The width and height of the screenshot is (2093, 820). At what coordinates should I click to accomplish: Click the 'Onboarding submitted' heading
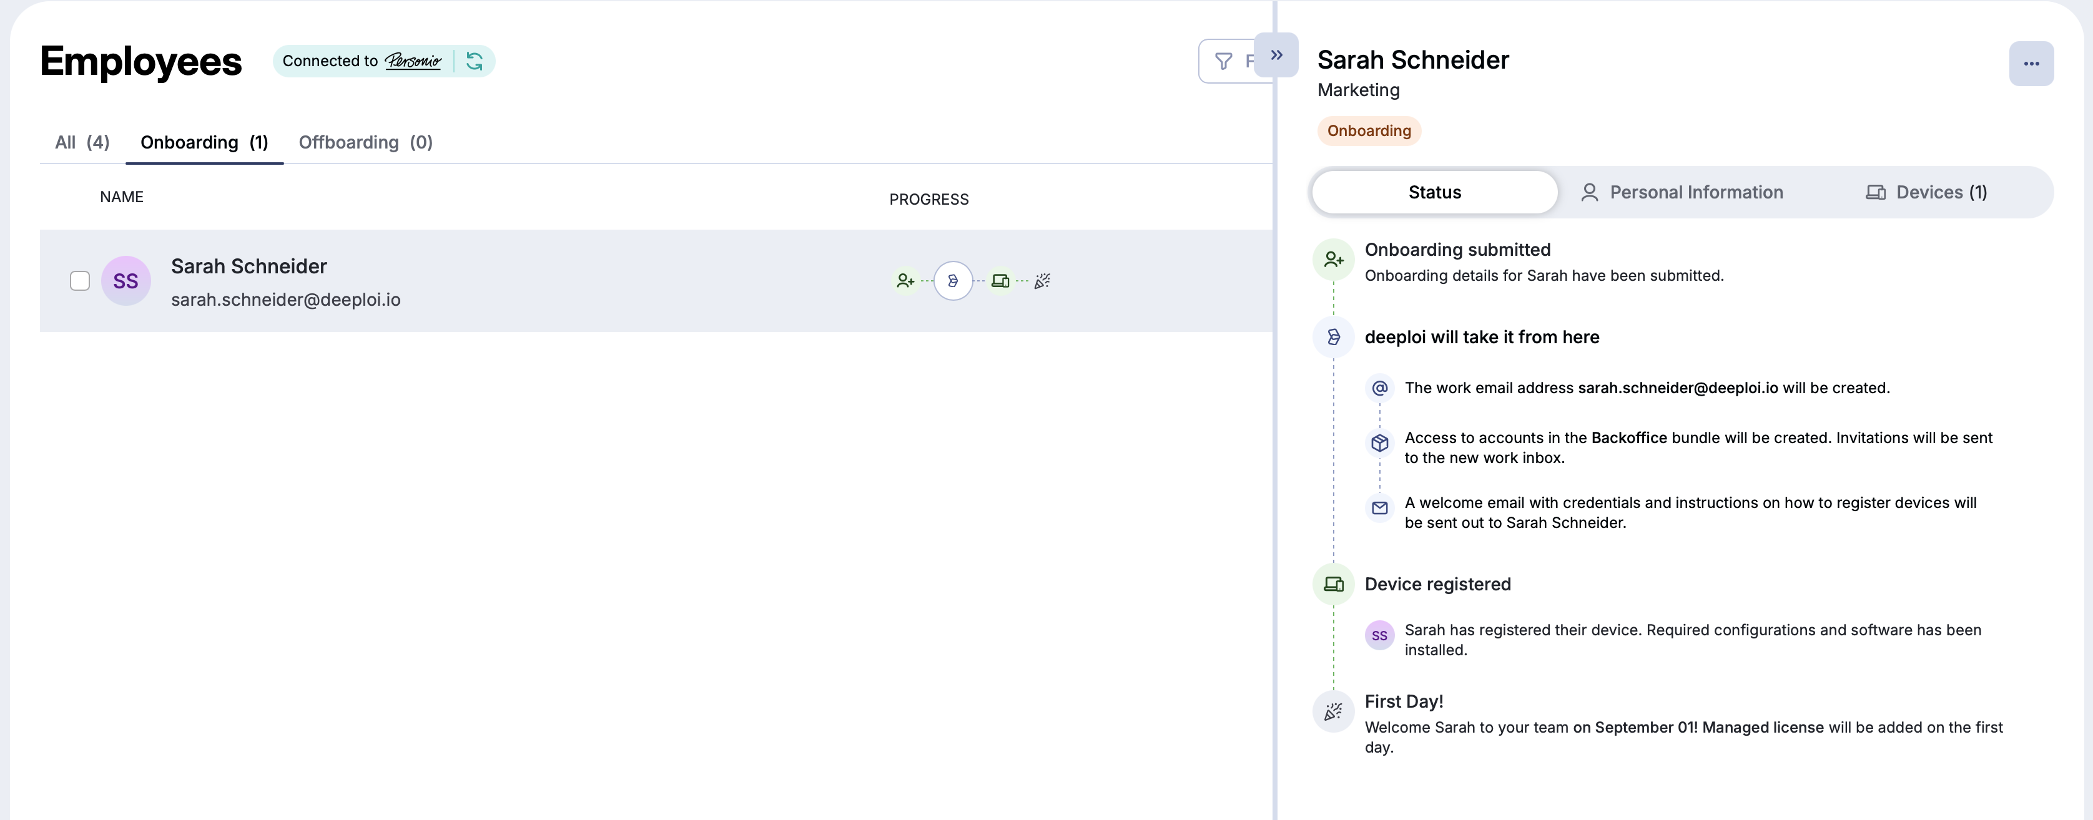[x=1457, y=250]
